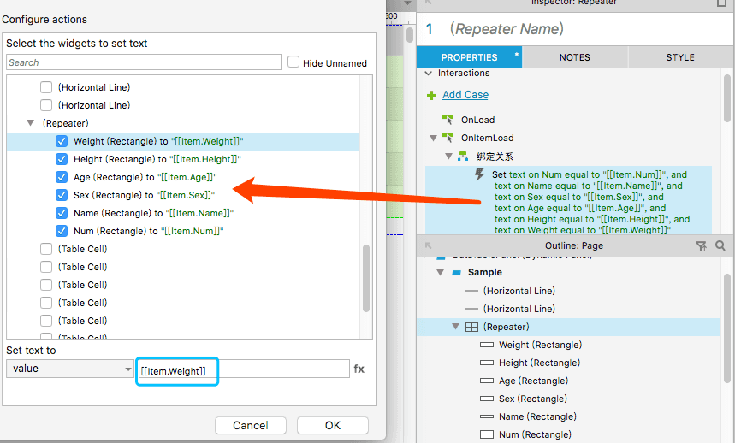
Task: Click the Num rectangle icon in Outline
Action: coord(487,434)
